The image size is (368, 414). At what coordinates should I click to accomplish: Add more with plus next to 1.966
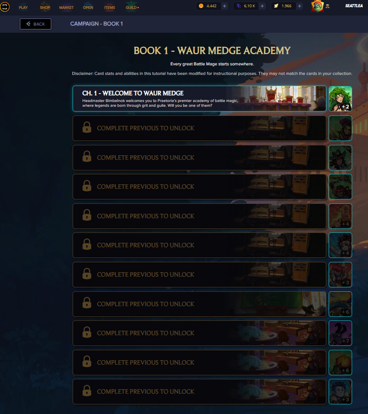(x=299, y=6)
